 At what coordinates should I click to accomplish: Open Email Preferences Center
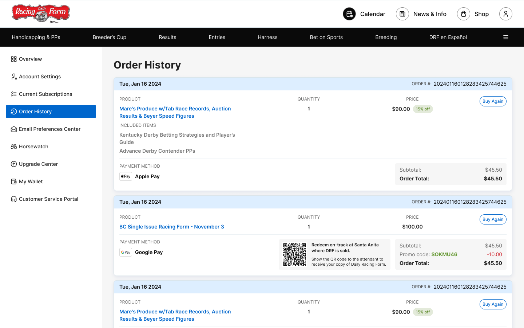click(x=51, y=129)
